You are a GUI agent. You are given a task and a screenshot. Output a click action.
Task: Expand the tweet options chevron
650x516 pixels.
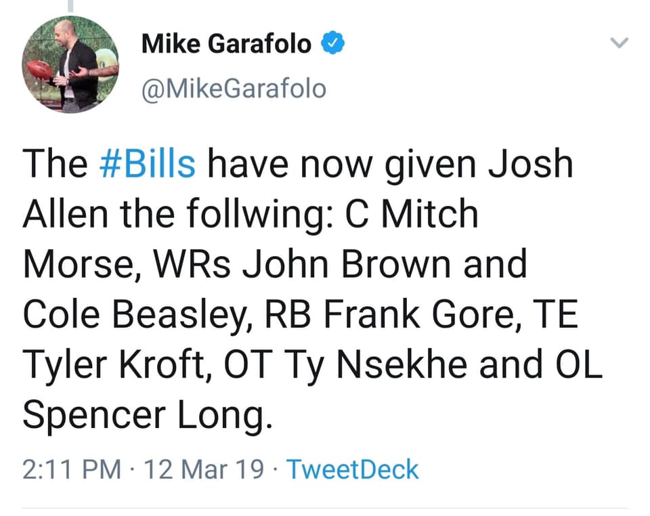point(620,43)
